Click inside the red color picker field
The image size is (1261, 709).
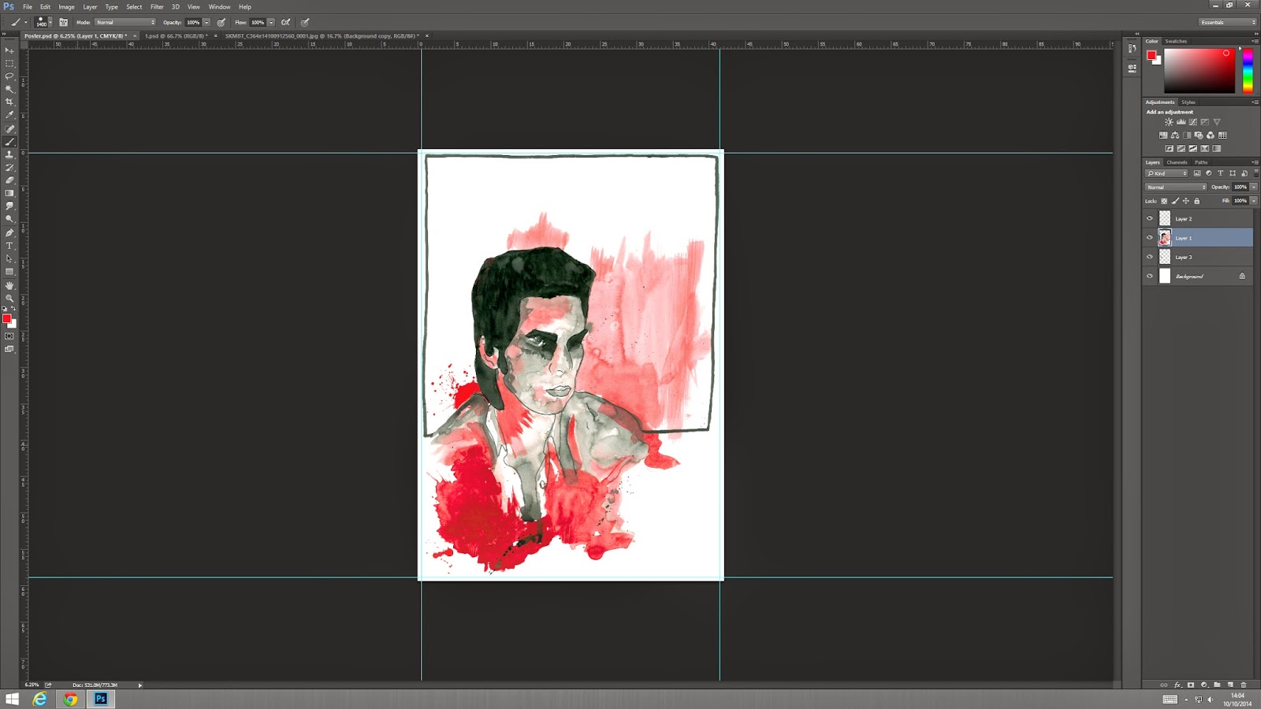pyautogui.click(x=1200, y=71)
